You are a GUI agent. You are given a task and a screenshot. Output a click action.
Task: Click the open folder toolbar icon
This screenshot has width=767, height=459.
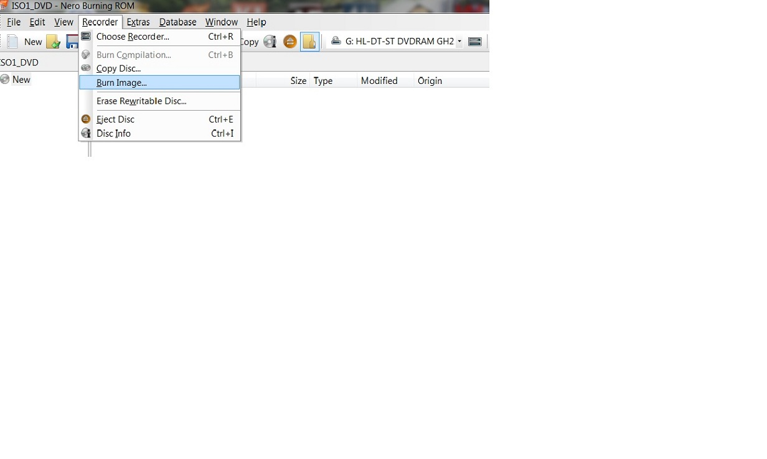[54, 42]
